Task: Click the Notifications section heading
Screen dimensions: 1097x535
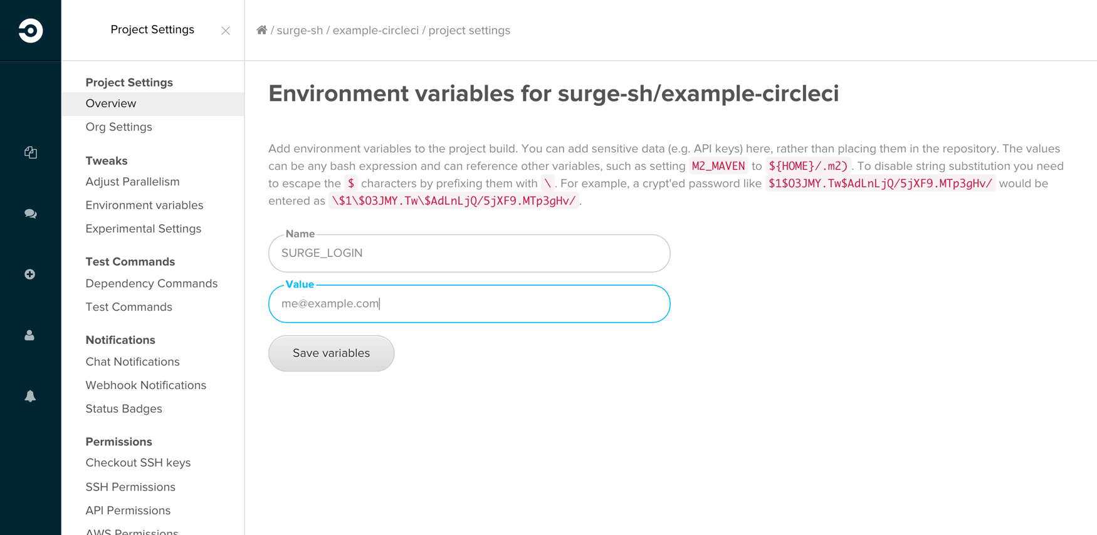Action: [x=120, y=340]
